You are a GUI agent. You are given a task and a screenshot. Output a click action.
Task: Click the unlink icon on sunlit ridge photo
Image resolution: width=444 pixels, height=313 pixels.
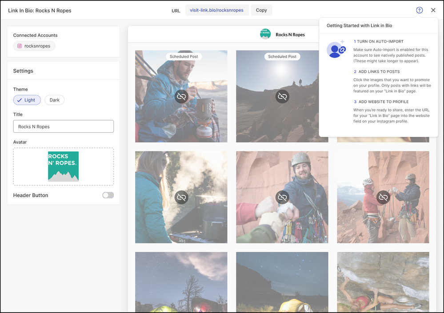pos(282,96)
